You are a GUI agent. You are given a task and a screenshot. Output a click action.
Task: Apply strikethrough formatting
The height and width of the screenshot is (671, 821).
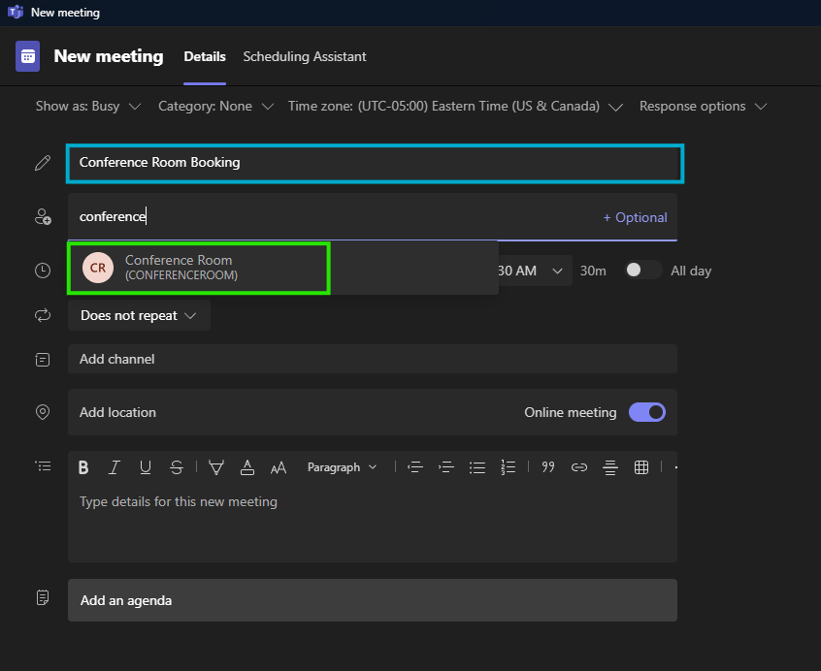tap(177, 467)
